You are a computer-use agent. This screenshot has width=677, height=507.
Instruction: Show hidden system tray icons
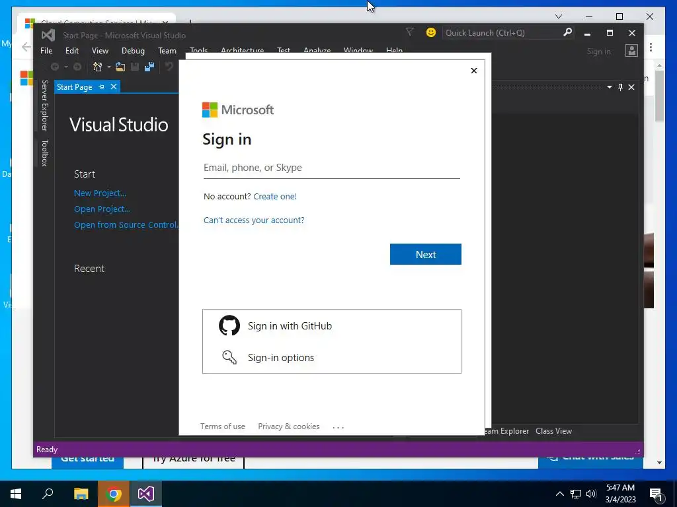559,494
